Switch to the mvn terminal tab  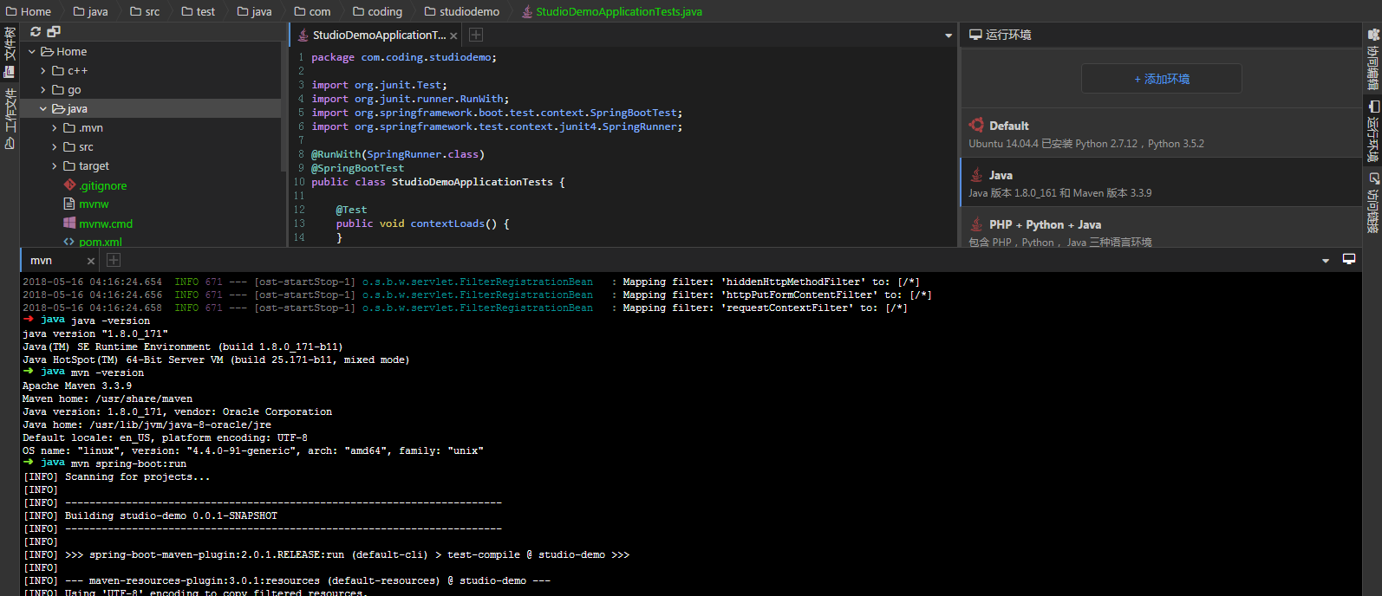42,260
